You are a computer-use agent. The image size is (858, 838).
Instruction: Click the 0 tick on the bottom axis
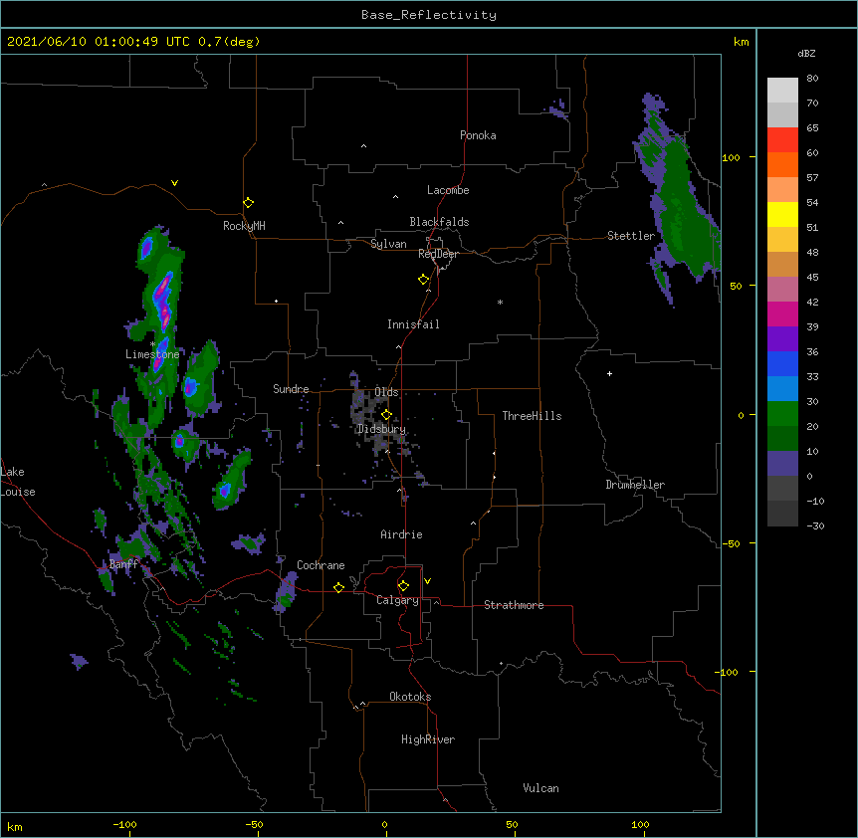pos(384,824)
